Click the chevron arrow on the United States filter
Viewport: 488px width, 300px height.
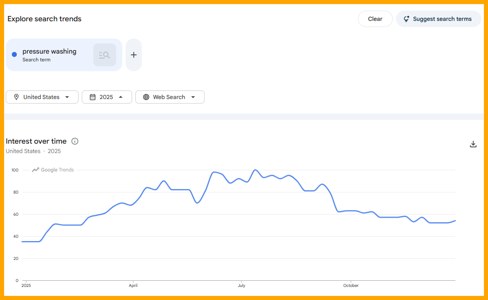pyautogui.click(x=68, y=97)
